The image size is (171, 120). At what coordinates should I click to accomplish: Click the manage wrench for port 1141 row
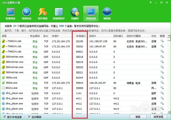(x=162, y=93)
